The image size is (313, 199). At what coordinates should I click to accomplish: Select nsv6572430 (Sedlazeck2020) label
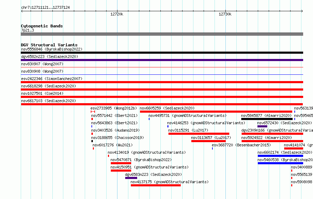tap(285, 123)
